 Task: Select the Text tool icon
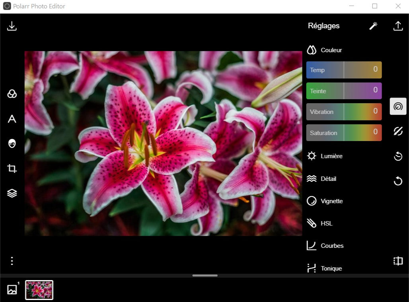coord(12,119)
